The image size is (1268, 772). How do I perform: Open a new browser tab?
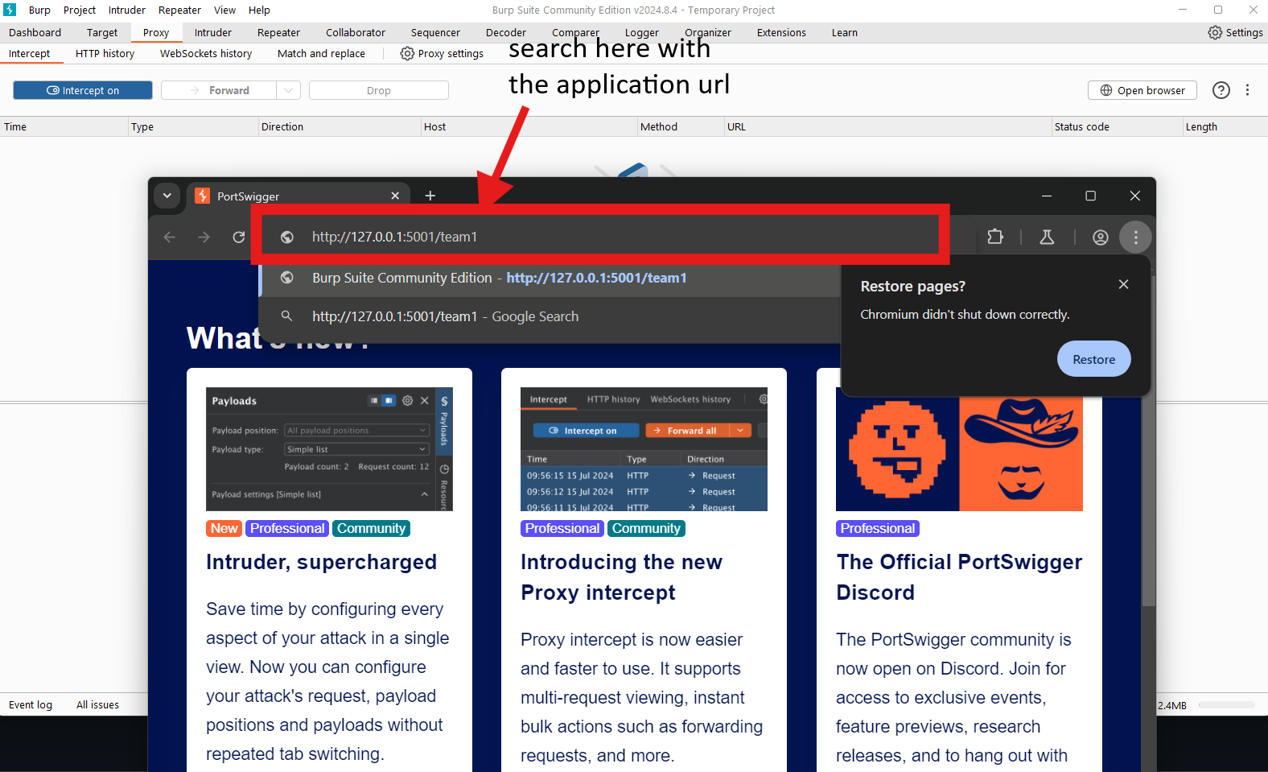[x=430, y=196]
